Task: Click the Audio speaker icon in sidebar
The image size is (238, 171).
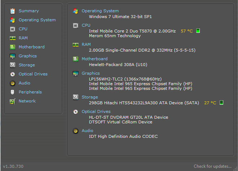Action: 13,83
